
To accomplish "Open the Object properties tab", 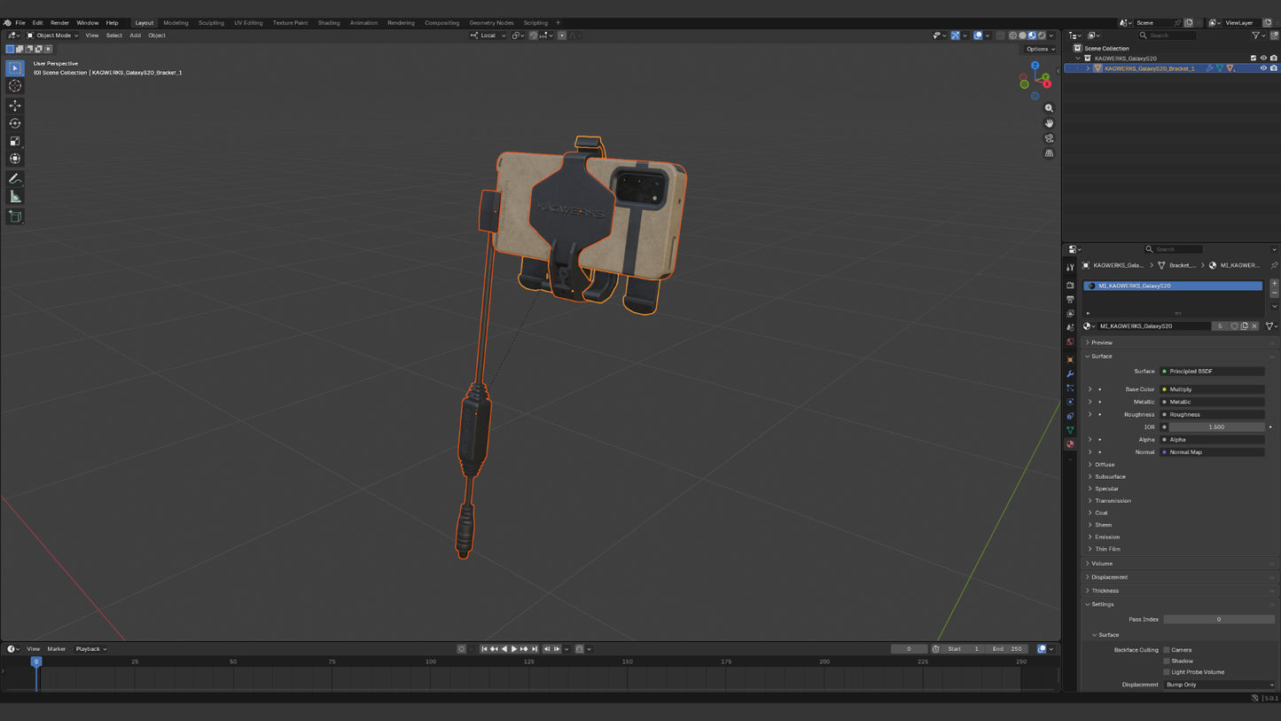I will 1070,360.
